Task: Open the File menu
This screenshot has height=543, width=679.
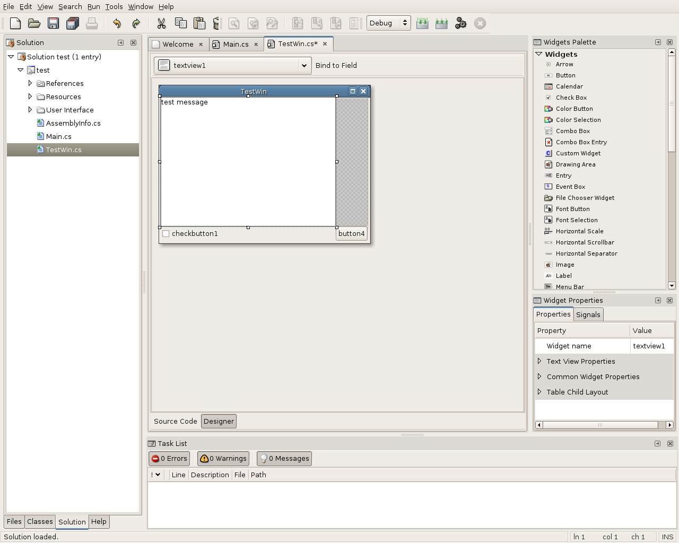Action: [8, 6]
